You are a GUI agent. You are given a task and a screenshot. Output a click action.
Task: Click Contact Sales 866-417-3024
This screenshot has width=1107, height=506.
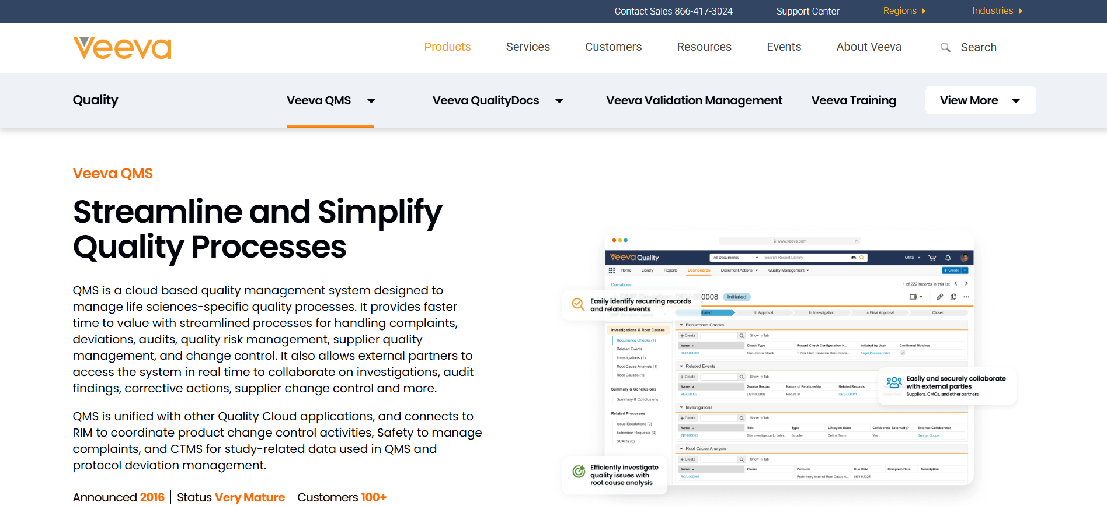click(x=673, y=11)
